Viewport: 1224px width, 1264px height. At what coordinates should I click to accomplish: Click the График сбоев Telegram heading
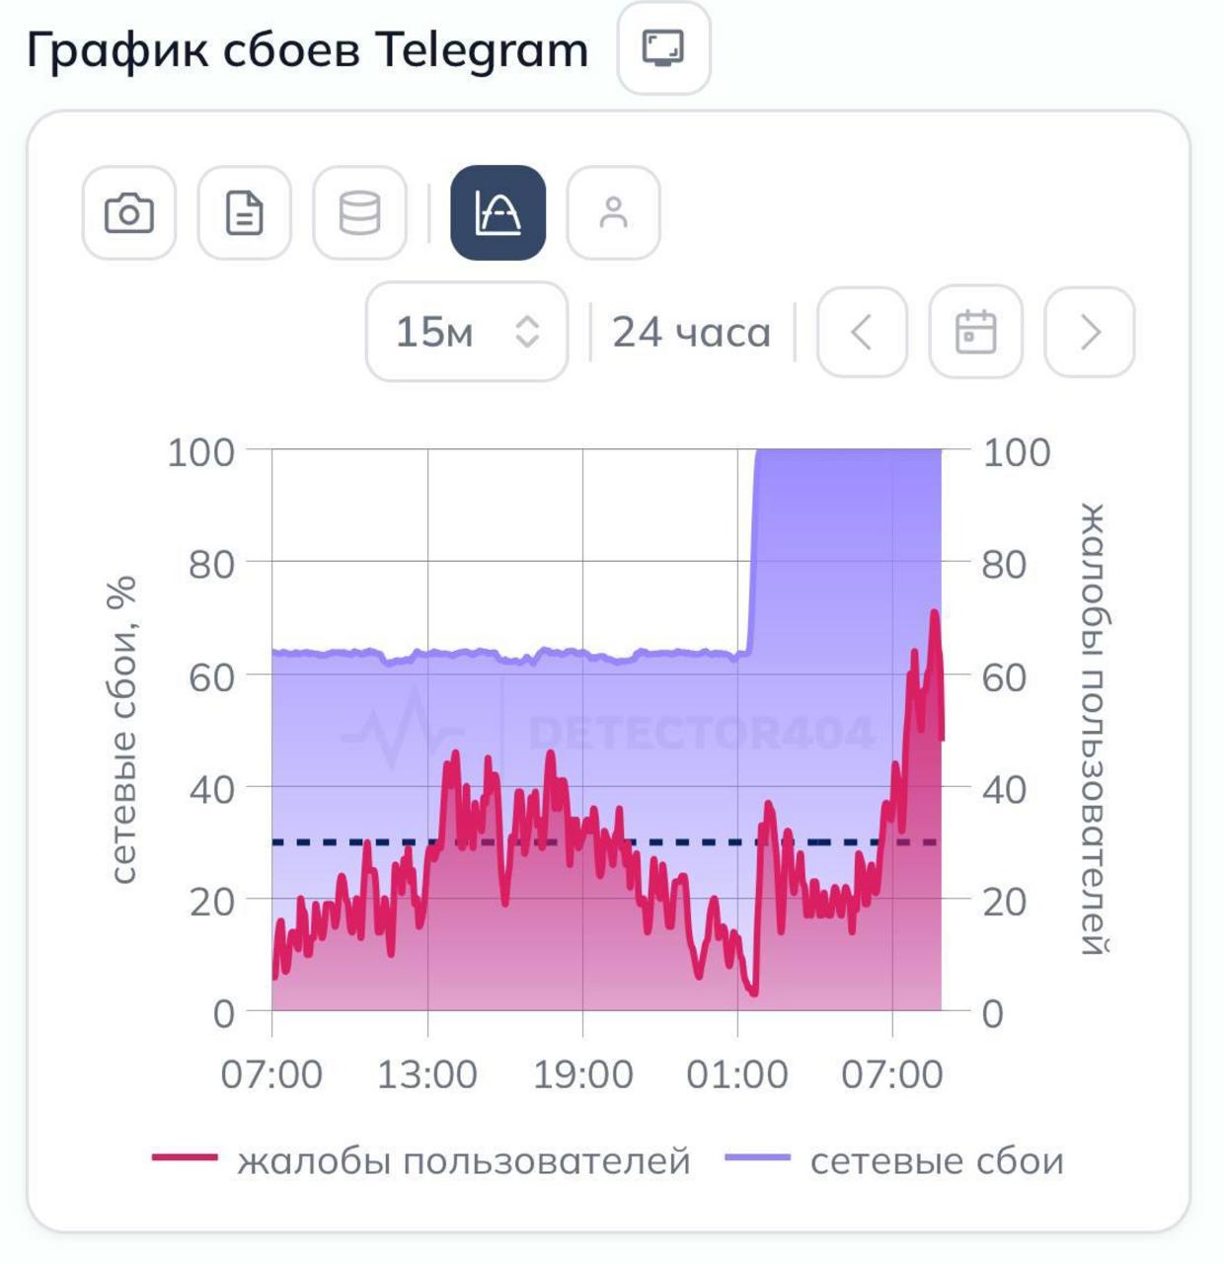[307, 49]
